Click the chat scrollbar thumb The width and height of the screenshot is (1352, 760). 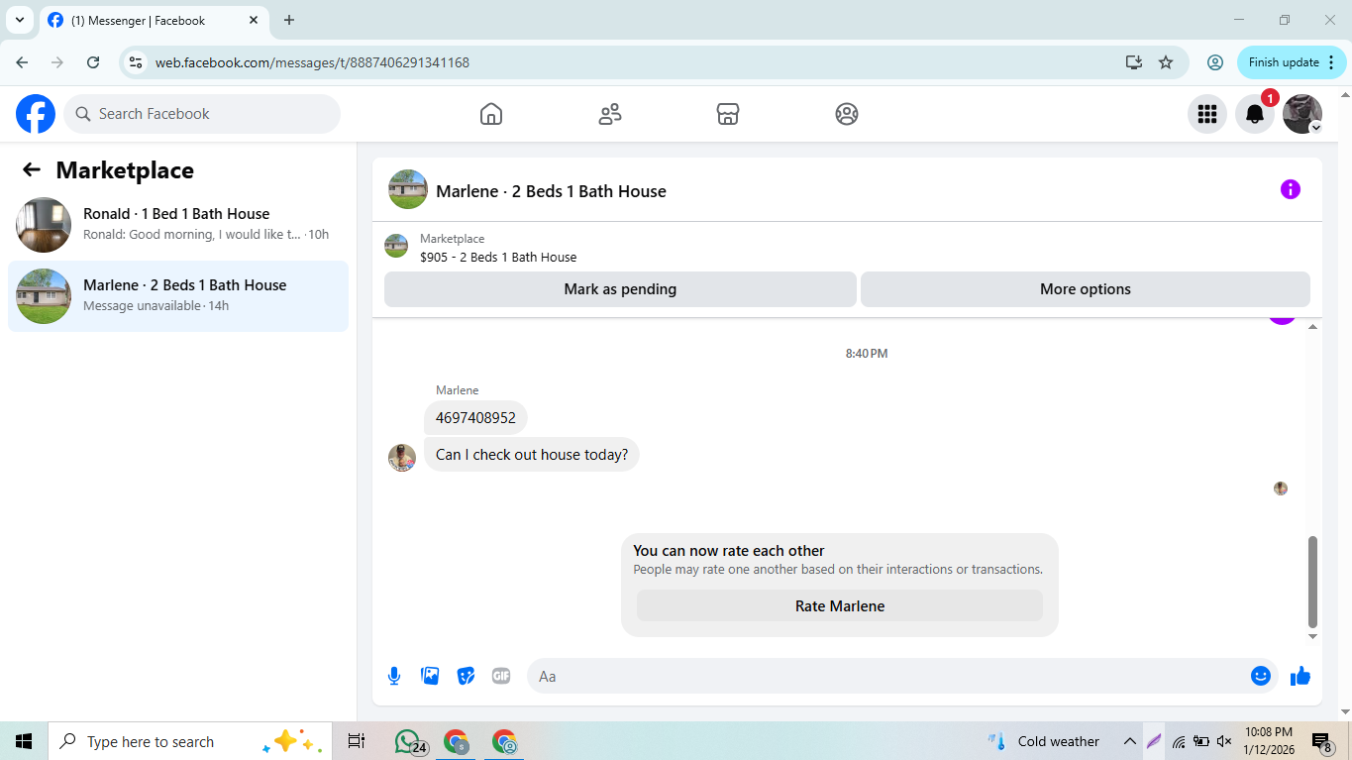click(1313, 582)
